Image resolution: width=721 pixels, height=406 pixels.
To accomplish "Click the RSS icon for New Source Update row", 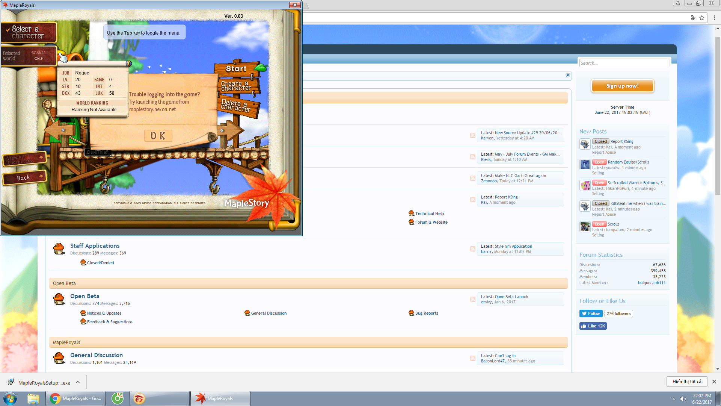I will coord(472,135).
